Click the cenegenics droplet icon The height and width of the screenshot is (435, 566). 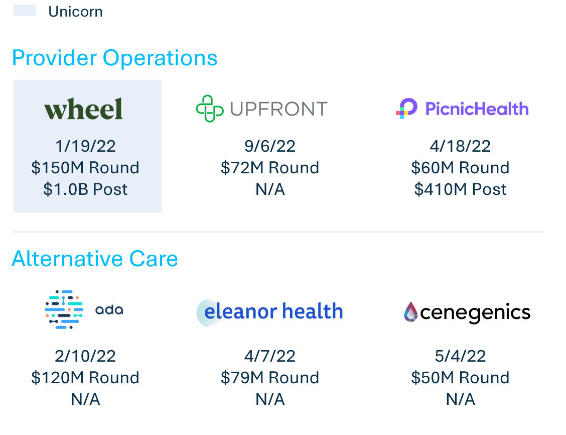[x=410, y=312]
